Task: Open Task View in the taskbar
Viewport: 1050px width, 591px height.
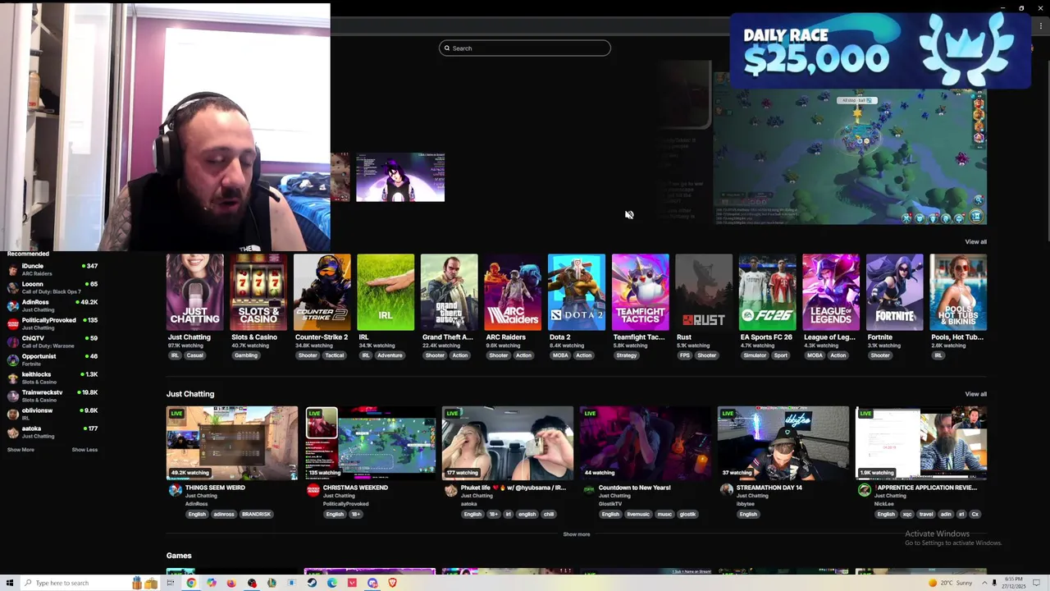Action: [171, 583]
